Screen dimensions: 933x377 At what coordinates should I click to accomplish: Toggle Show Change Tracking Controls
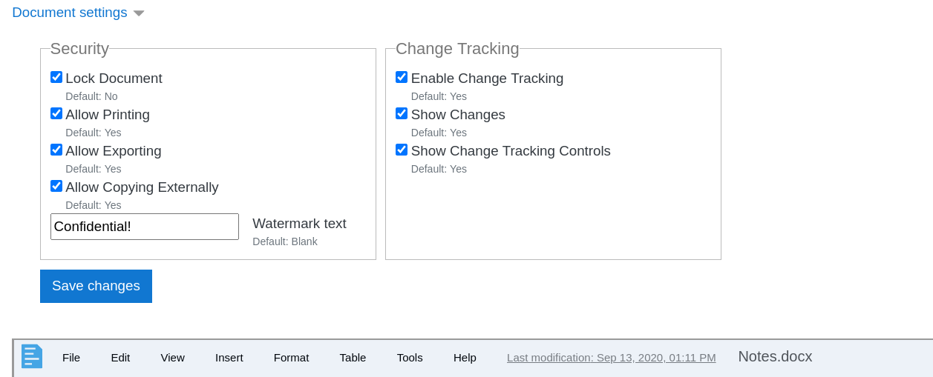(x=402, y=150)
